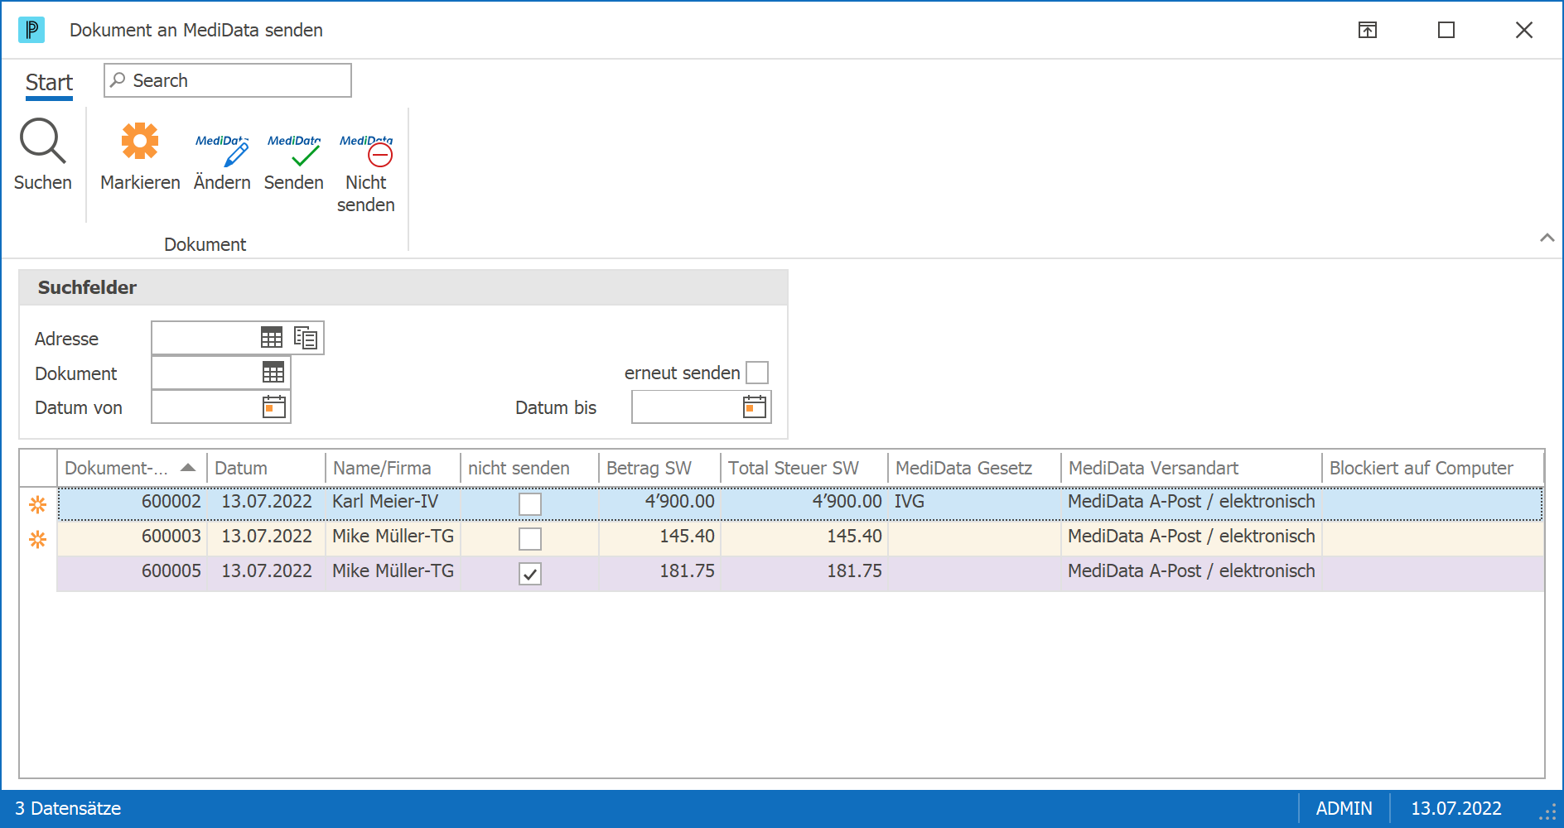
Task: Click the Name/Firma column header
Action: (393, 468)
